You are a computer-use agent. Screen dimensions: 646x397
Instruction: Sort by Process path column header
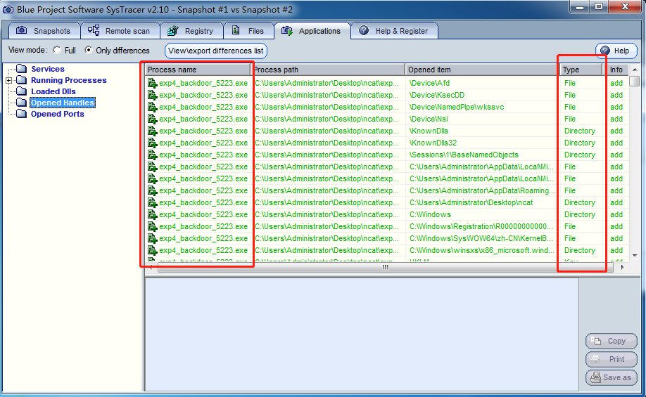(x=328, y=70)
